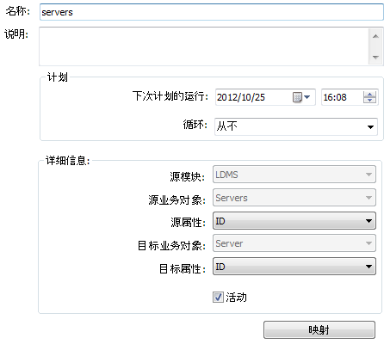Click the 循环 dropdown arrow
Viewport: 384px width, 344px height.
tap(370, 126)
